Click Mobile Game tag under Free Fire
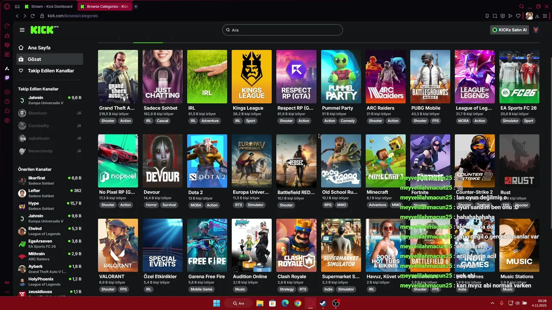This screenshot has height=310, width=552. tap(201, 289)
